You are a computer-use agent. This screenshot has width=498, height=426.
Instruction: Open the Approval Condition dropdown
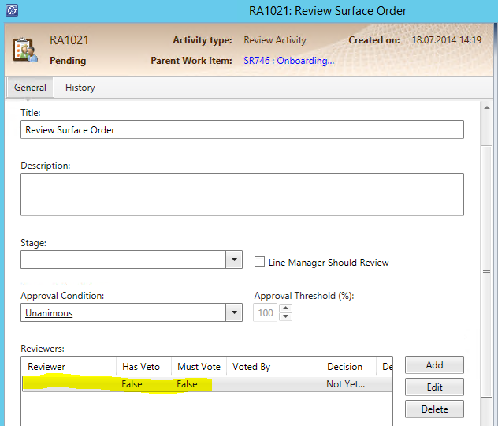(233, 313)
